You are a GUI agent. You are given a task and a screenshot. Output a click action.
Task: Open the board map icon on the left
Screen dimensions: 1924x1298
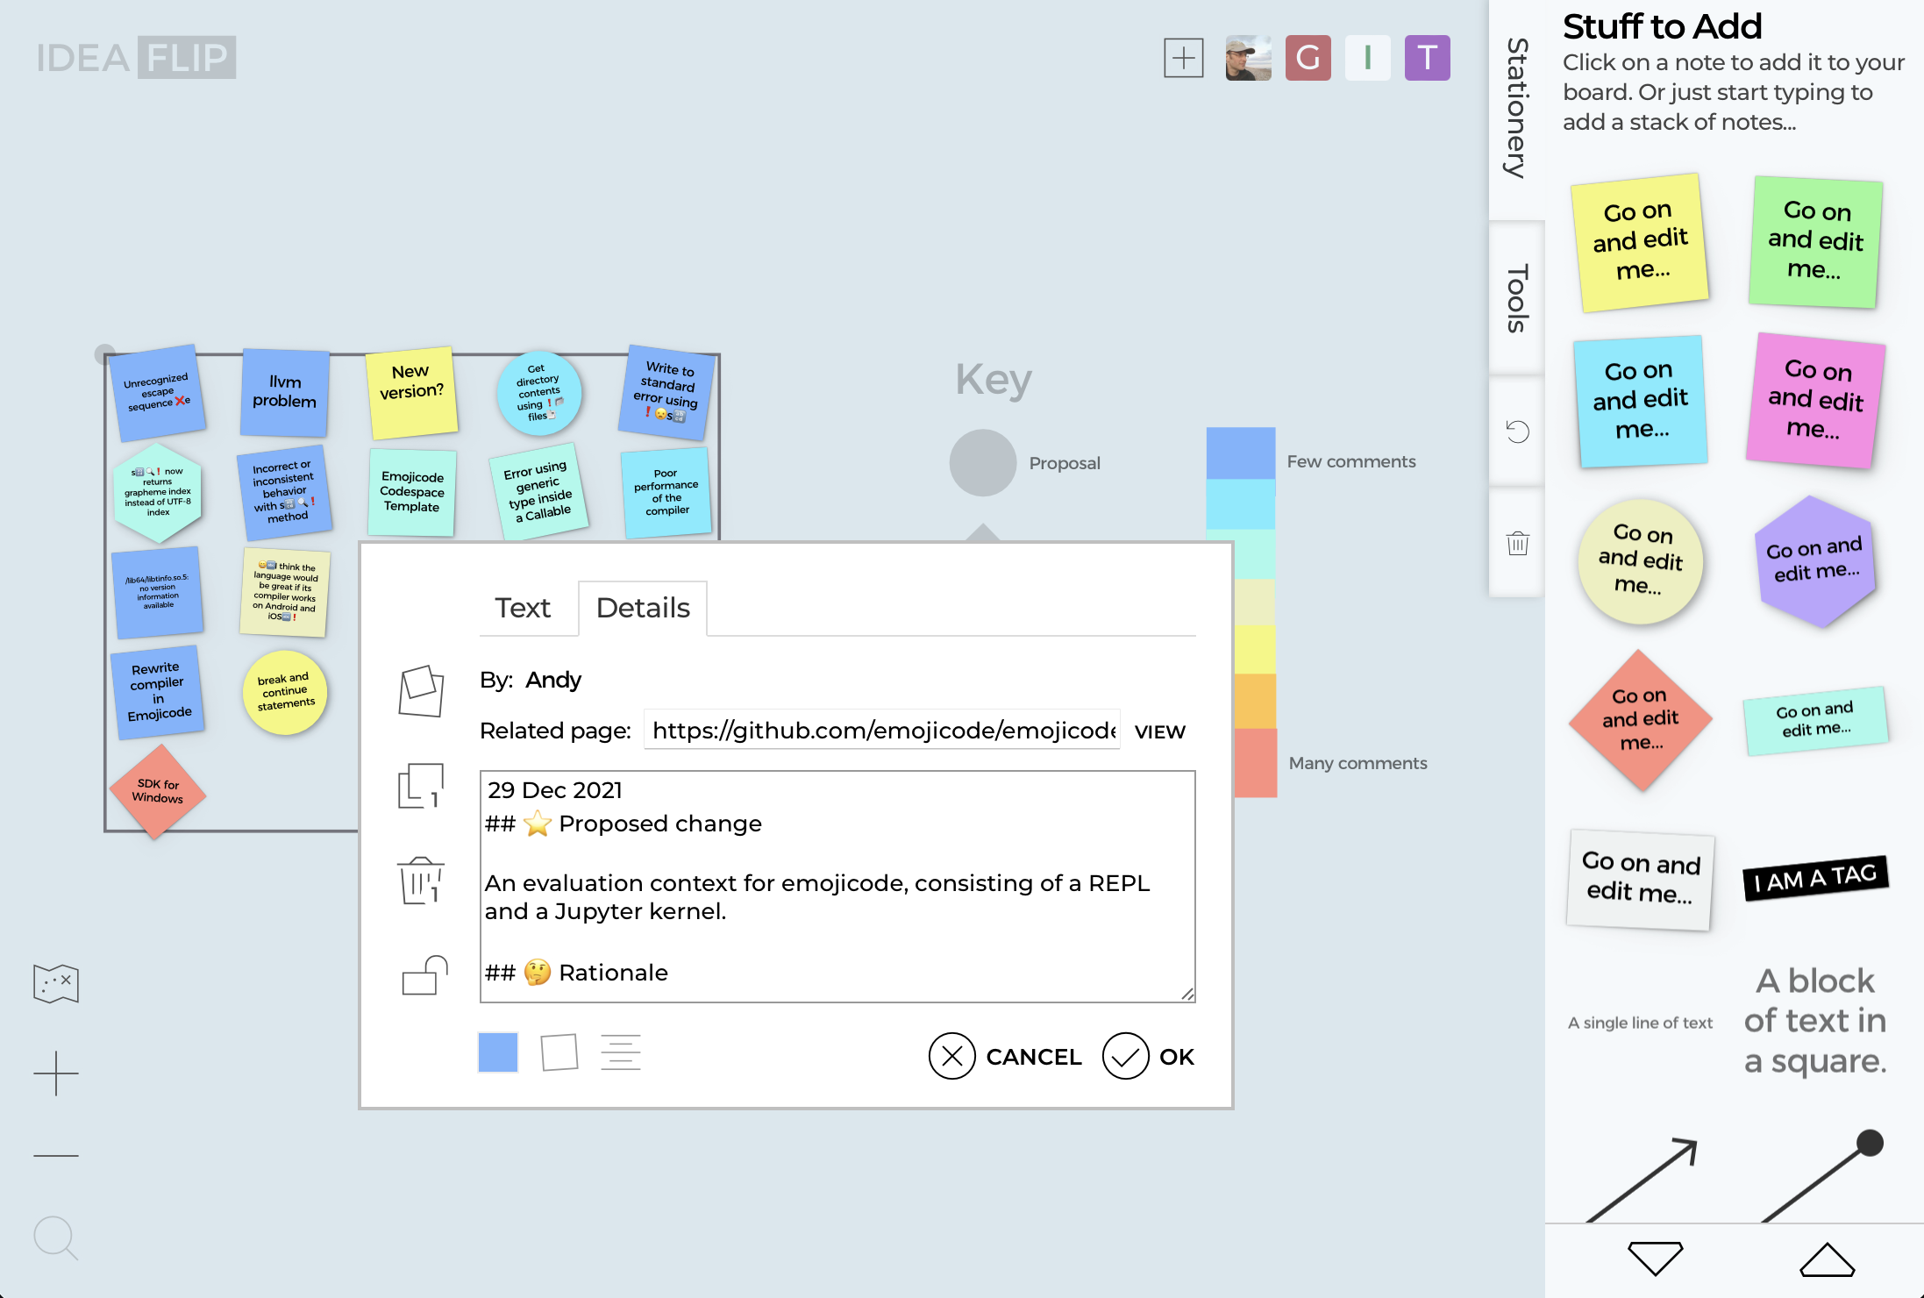pos(56,983)
